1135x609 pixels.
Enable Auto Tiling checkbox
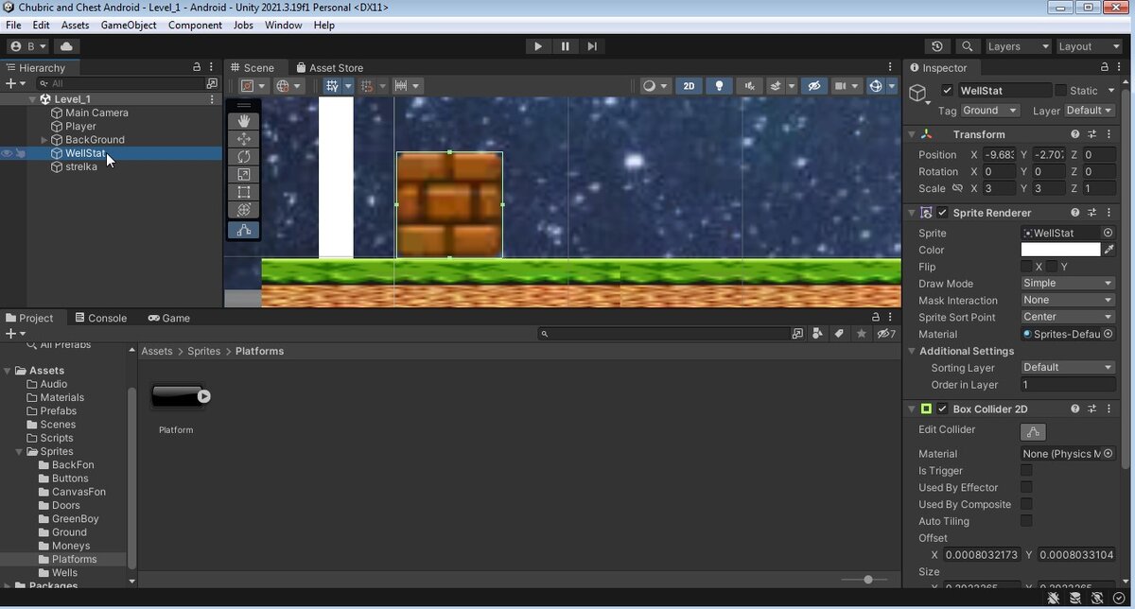(x=1026, y=521)
